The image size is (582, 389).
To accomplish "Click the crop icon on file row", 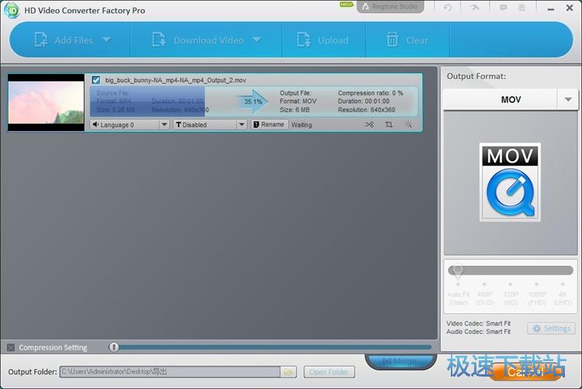I will (x=389, y=125).
